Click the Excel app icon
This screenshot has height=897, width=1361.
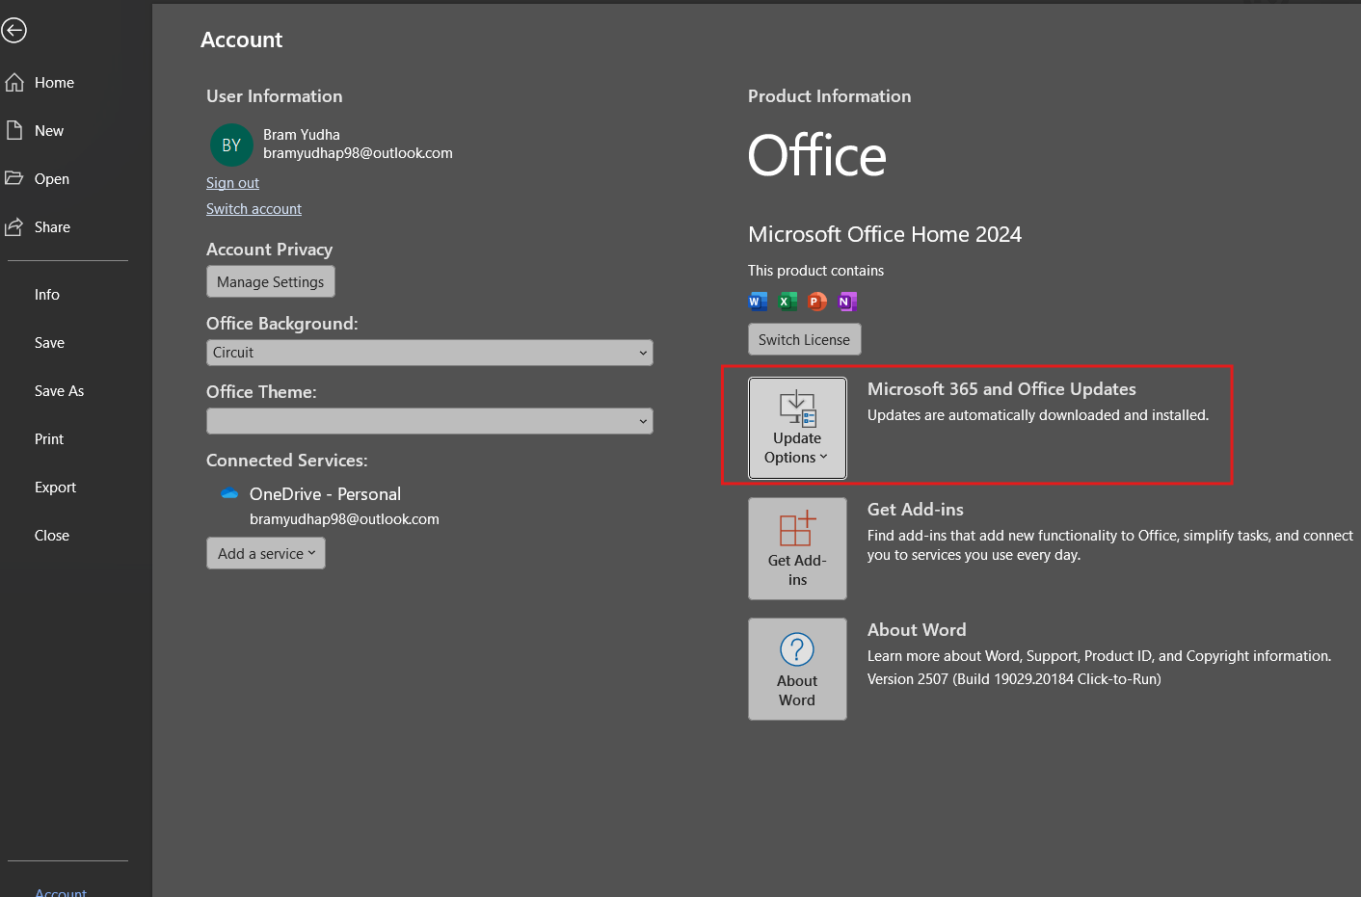pyautogui.click(x=787, y=302)
